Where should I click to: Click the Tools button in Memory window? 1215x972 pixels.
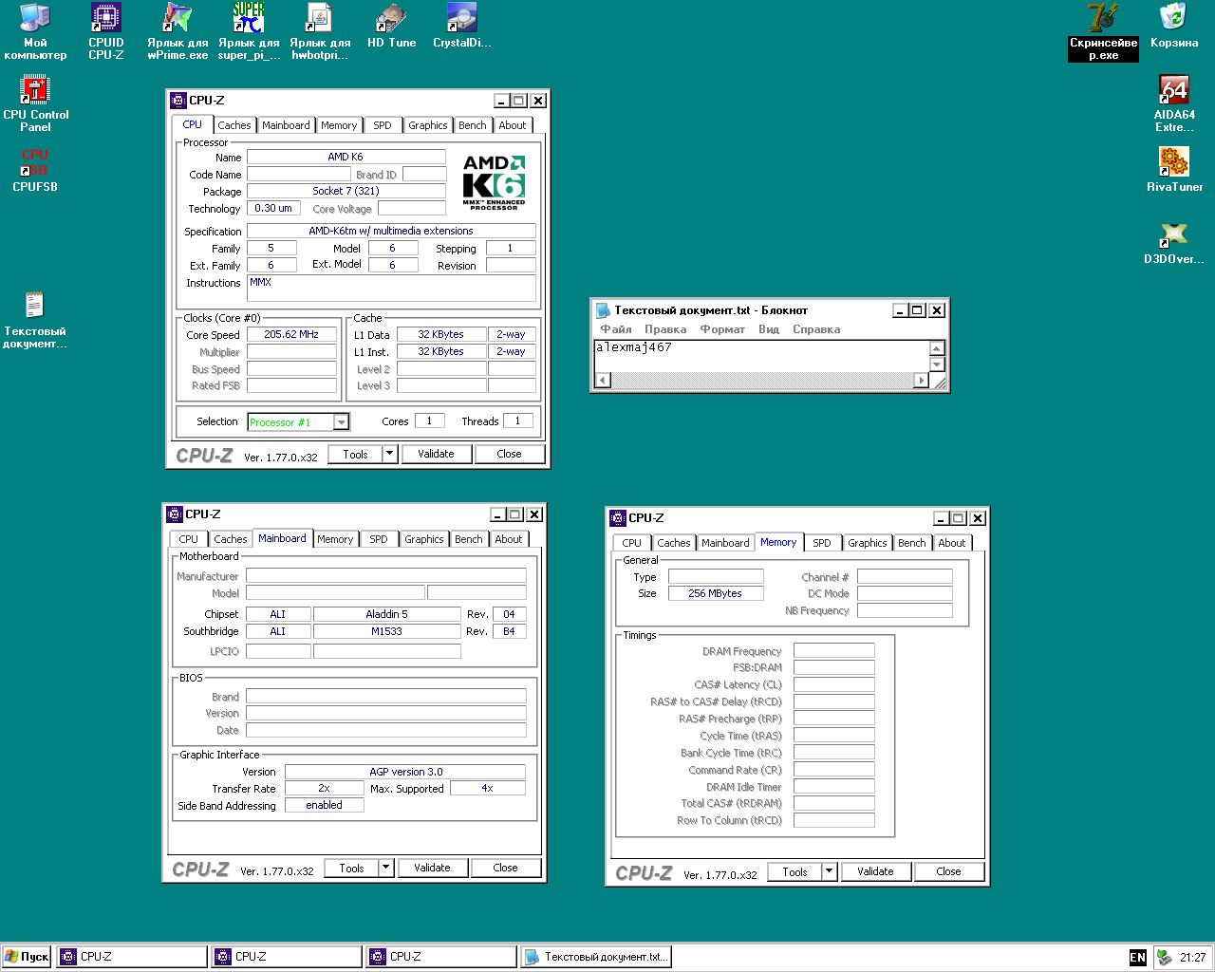pos(794,871)
